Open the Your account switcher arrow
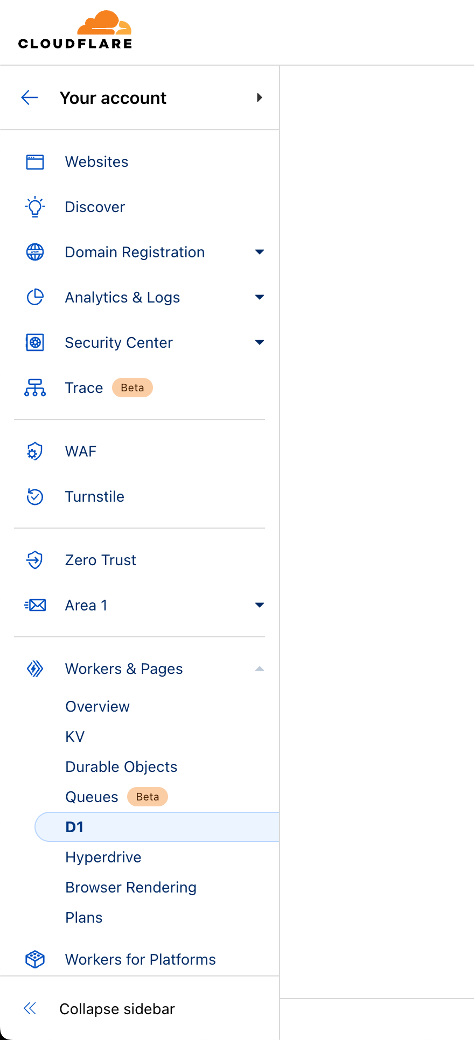This screenshot has height=1040, width=474. (260, 97)
